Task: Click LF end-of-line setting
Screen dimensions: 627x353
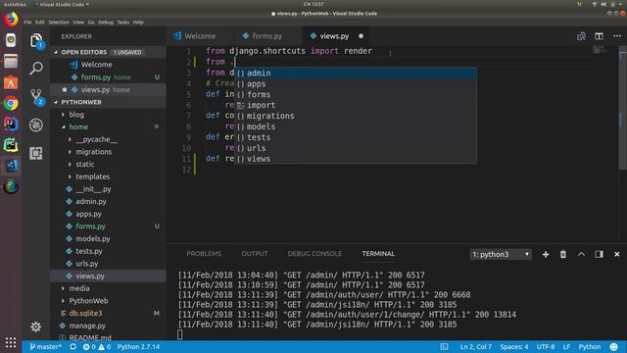Action: tap(566, 346)
